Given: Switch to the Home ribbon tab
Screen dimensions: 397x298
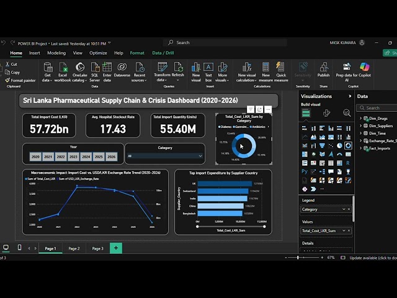Looking at the screenshot, I should click(16, 53).
